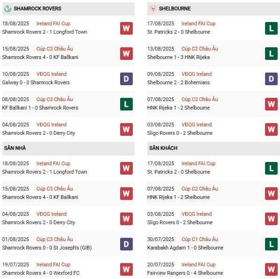Open Ireland FAI Cup link dated 19/07/2025
Viewport: 280px width, 279px height.
coord(53,264)
